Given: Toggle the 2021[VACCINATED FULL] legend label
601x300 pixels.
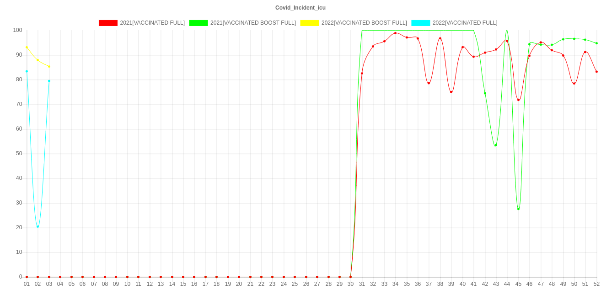Looking at the screenshot, I should pos(152,23).
